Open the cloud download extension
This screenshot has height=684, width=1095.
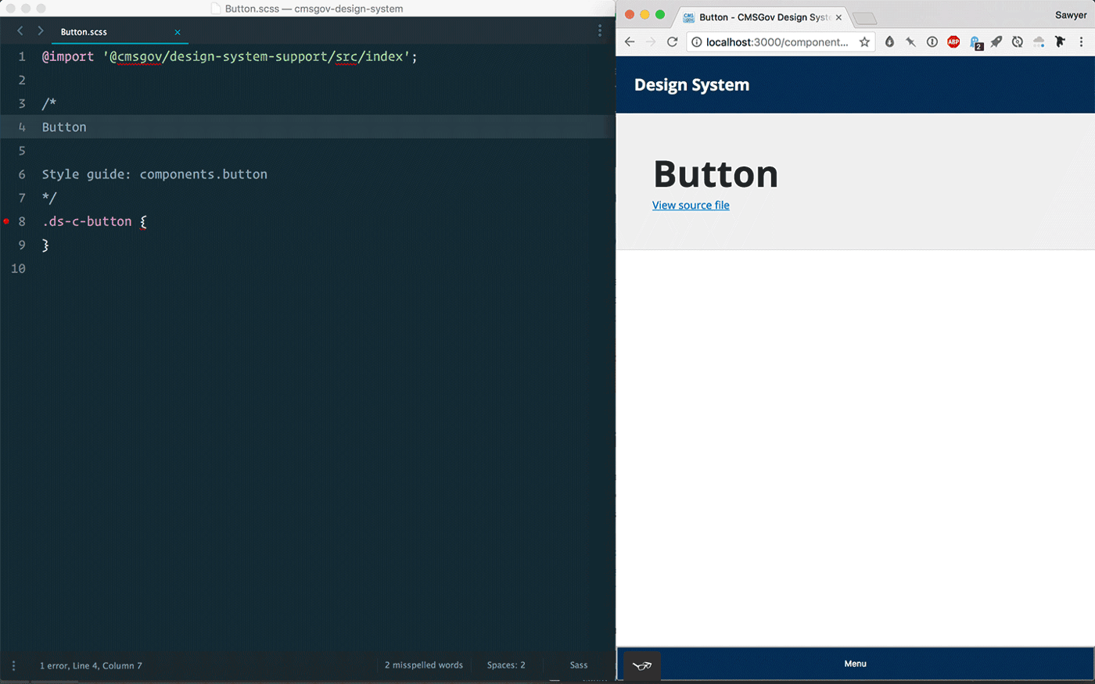pyautogui.click(x=1039, y=41)
